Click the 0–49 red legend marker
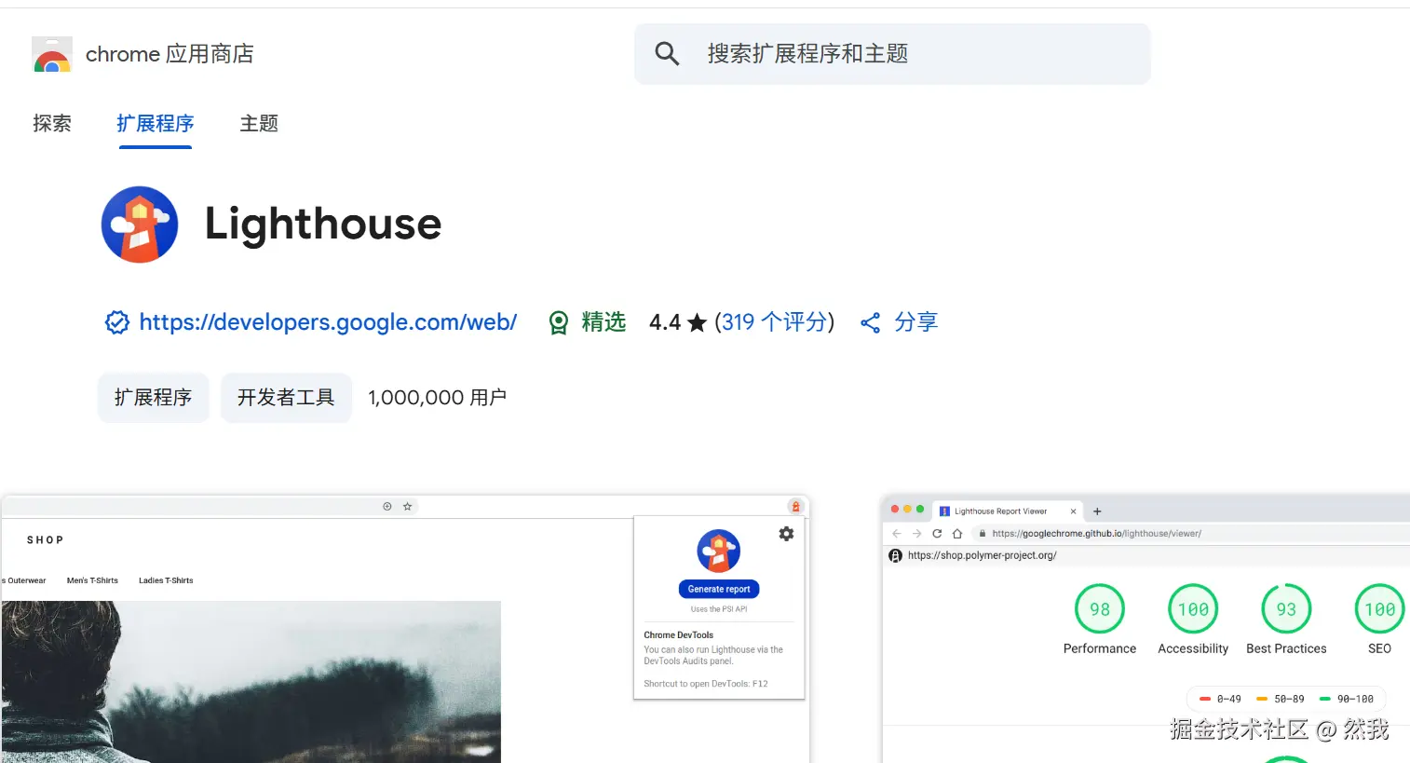This screenshot has width=1410, height=763. click(1205, 699)
